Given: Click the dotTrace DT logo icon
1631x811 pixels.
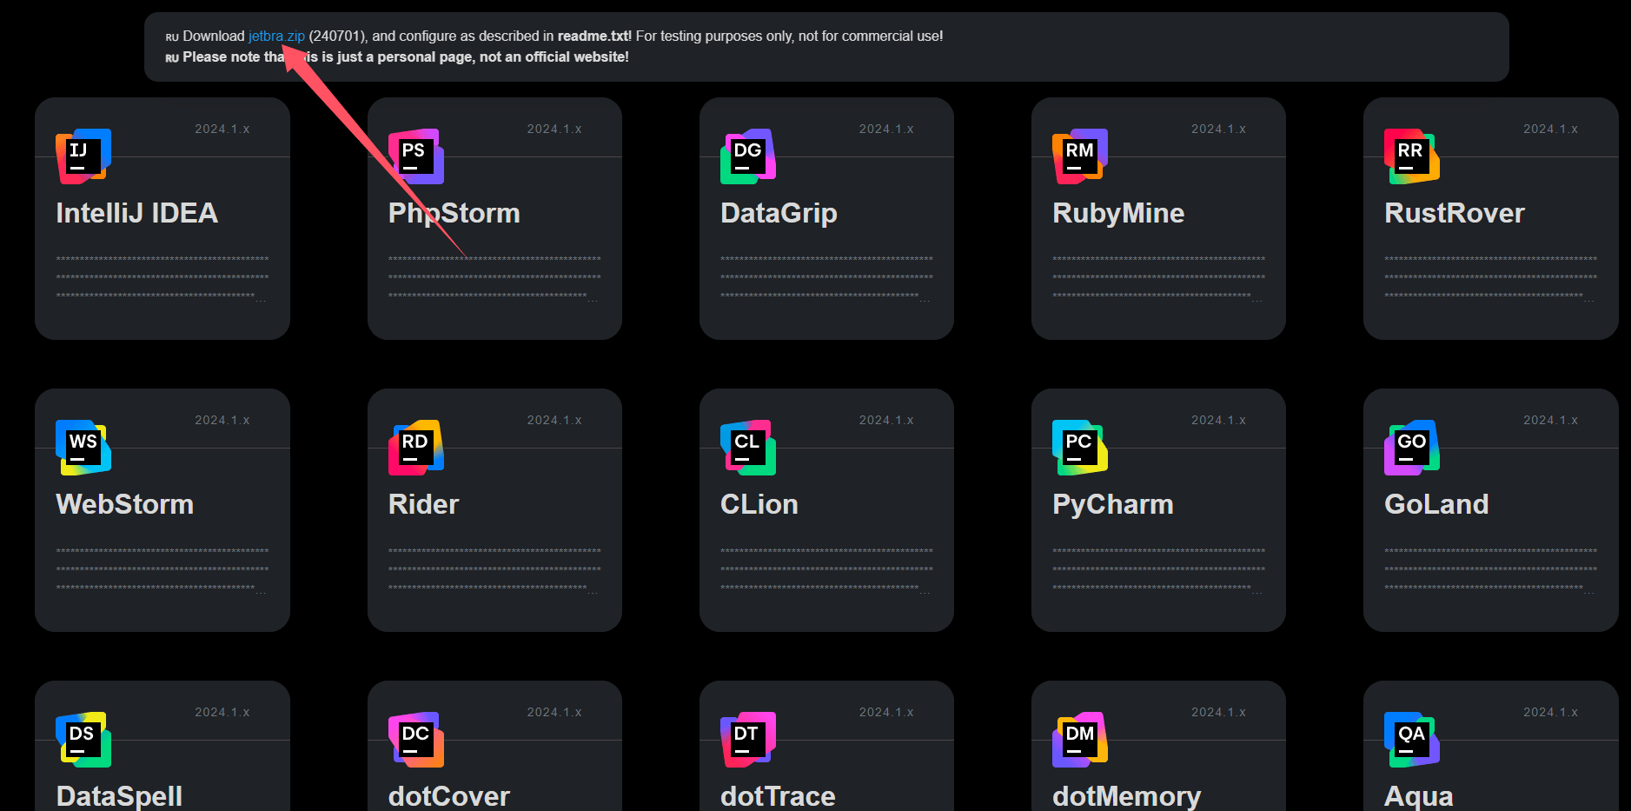Looking at the screenshot, I should [748, 740].
